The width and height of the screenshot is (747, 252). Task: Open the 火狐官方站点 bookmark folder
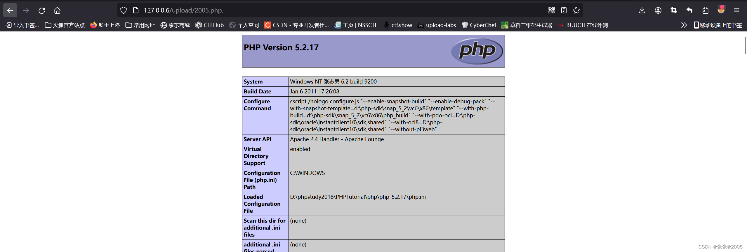click(x=65, y=25)
